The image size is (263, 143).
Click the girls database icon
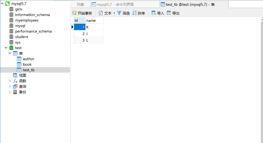pyautogui.click(x=11, y=9)
